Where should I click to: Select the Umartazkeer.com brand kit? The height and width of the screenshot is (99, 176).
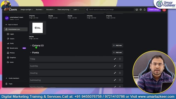tap(16, 29)
